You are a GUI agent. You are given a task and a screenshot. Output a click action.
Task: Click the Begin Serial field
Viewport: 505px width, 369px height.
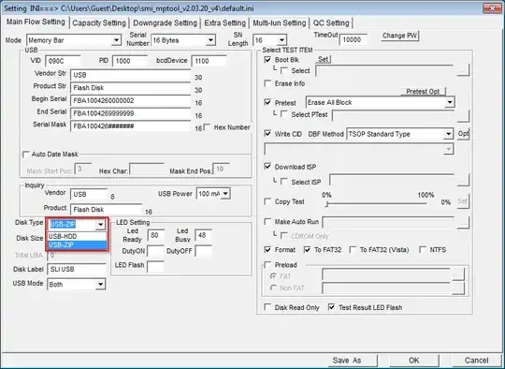[x=130, y=100]
